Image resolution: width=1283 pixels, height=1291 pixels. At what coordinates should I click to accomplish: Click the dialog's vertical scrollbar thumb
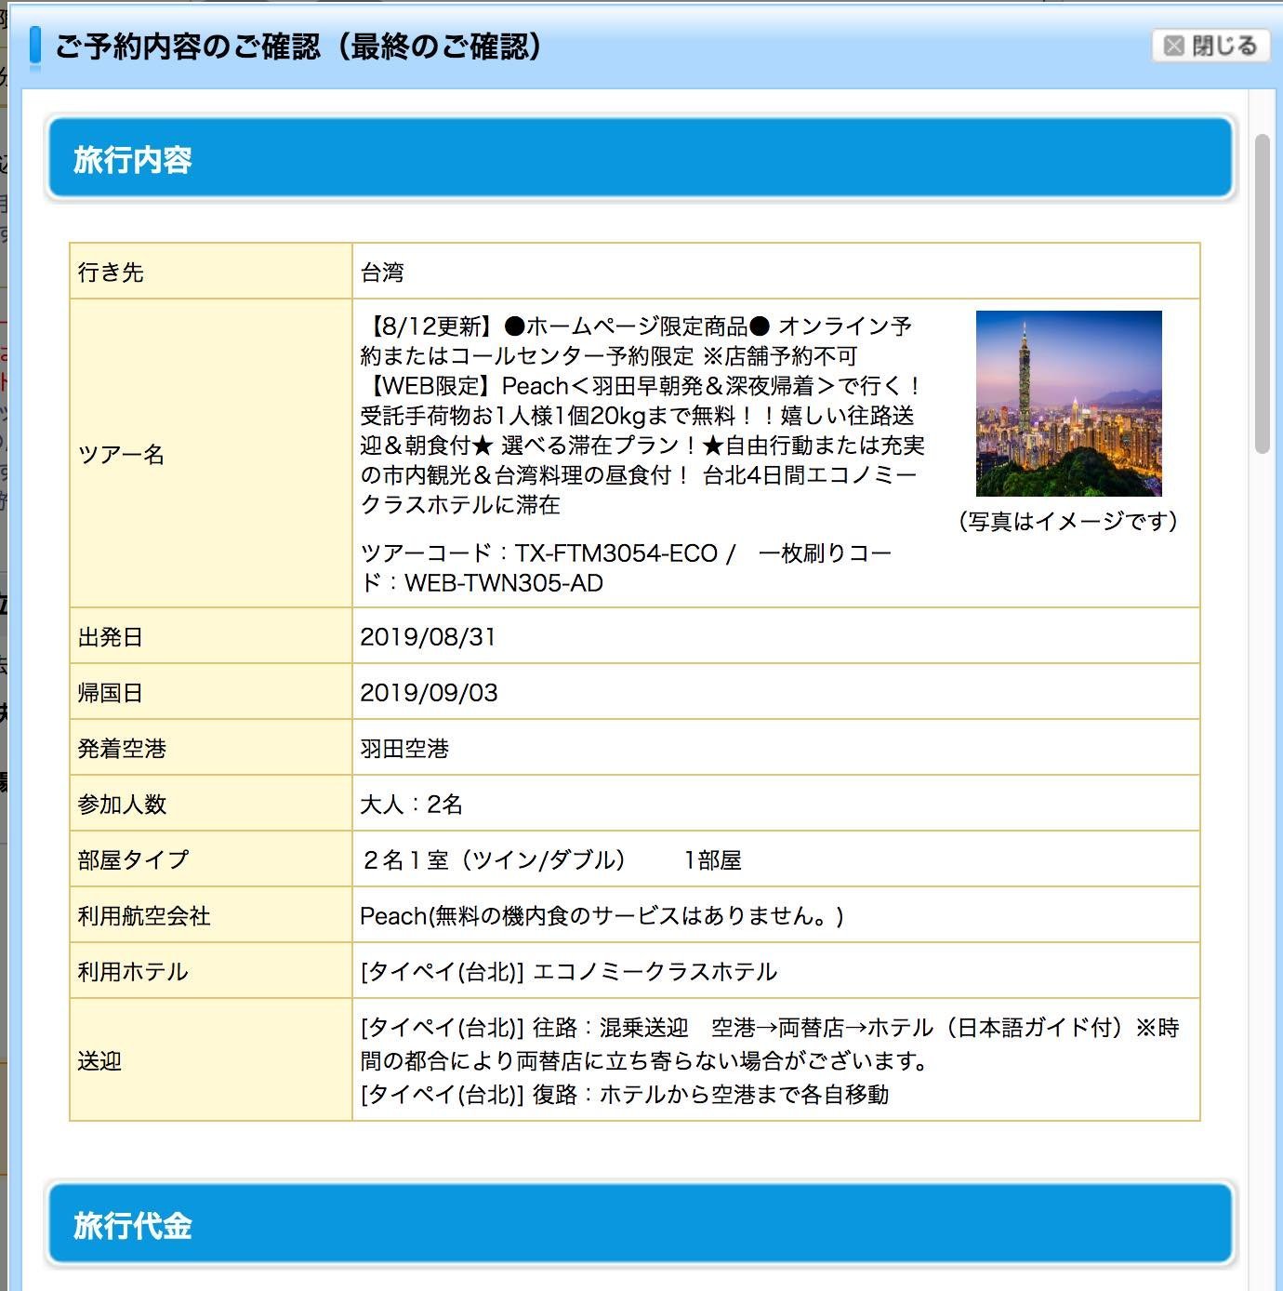coord(1262,293)
